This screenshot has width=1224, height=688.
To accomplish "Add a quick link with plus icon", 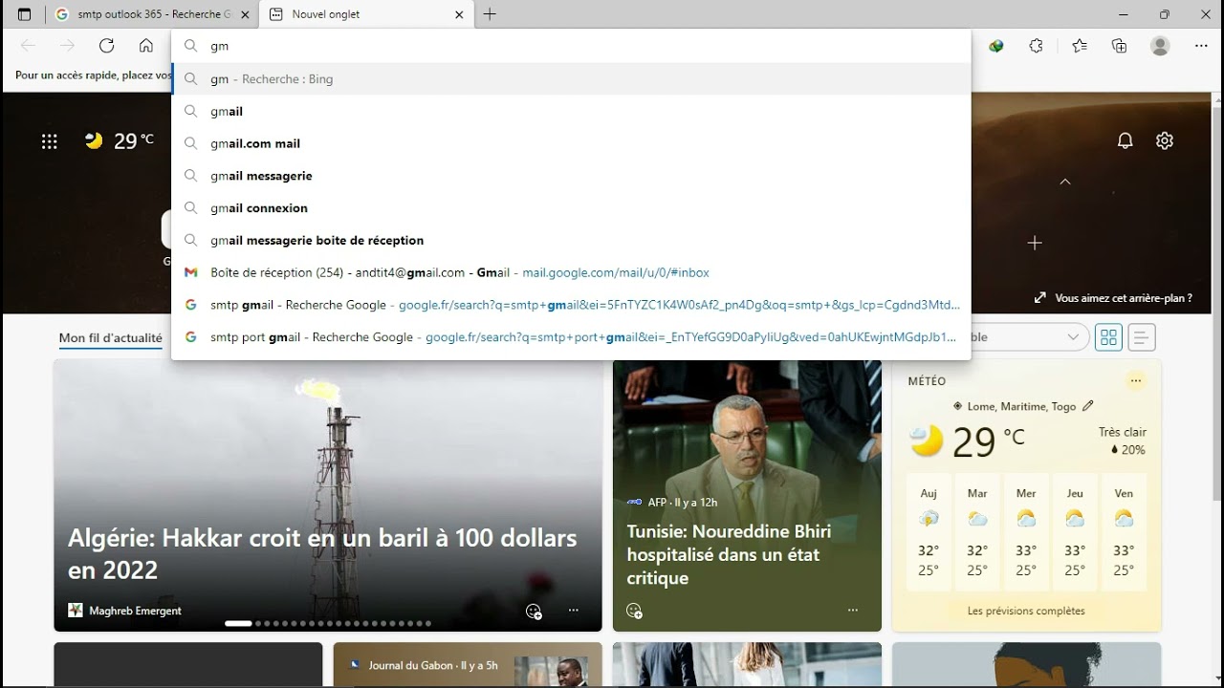I will pyautogui.click(x=1034, y=244).
